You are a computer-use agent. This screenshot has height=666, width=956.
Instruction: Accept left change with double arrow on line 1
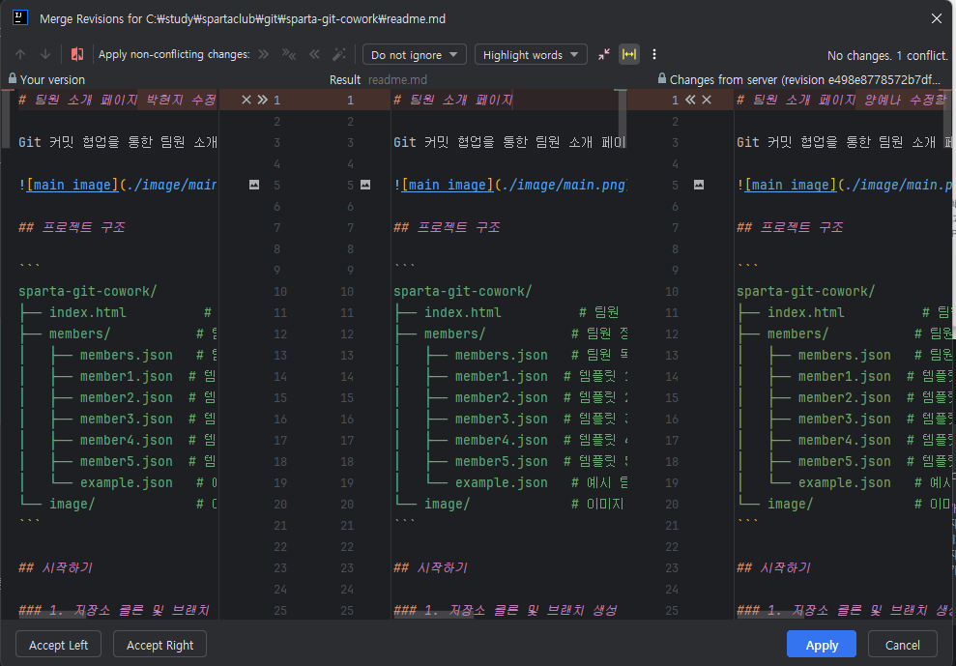(x=262, y=100)
